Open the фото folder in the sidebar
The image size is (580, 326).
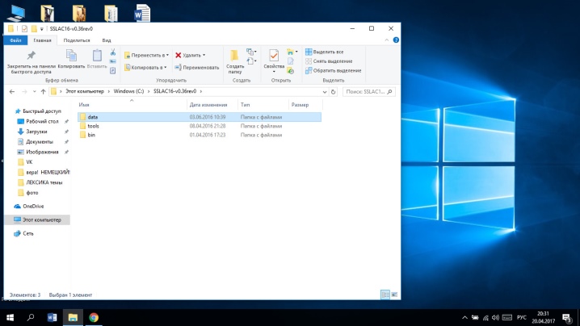[28, 193]
